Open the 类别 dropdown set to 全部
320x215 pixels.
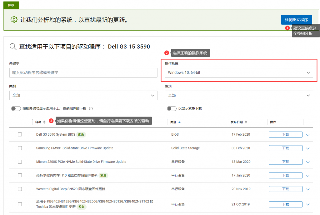pos(83,95)
